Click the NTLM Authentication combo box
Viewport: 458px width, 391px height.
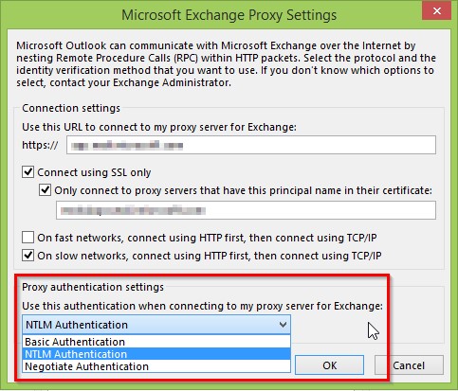pyautogui.click(x=156, y=325)
